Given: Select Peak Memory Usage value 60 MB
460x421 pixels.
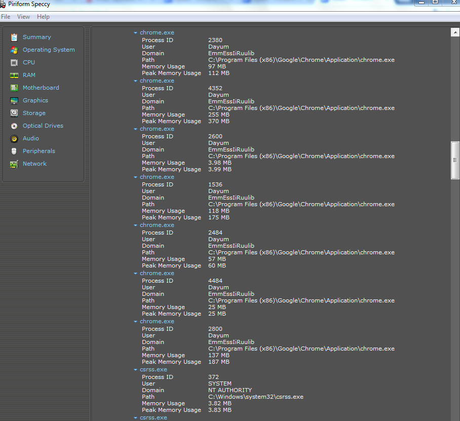Looking at the screenshot, I should click(217, 265).
